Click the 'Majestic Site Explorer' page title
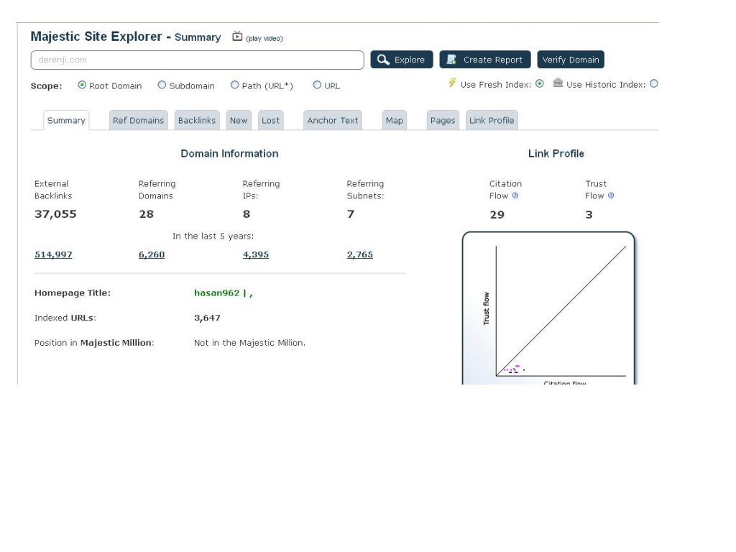Screen dimensions: 736x552 [x=96, y=37]
